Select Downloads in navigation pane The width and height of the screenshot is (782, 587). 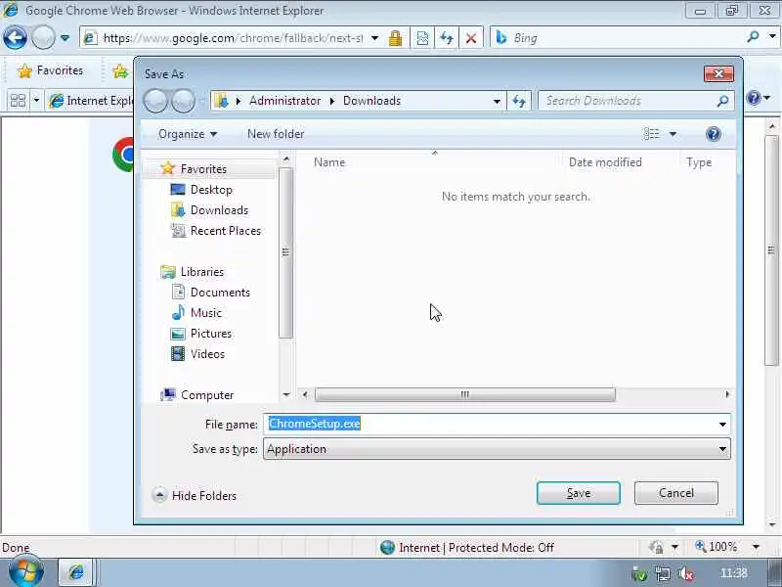click(x=219, y=210)
